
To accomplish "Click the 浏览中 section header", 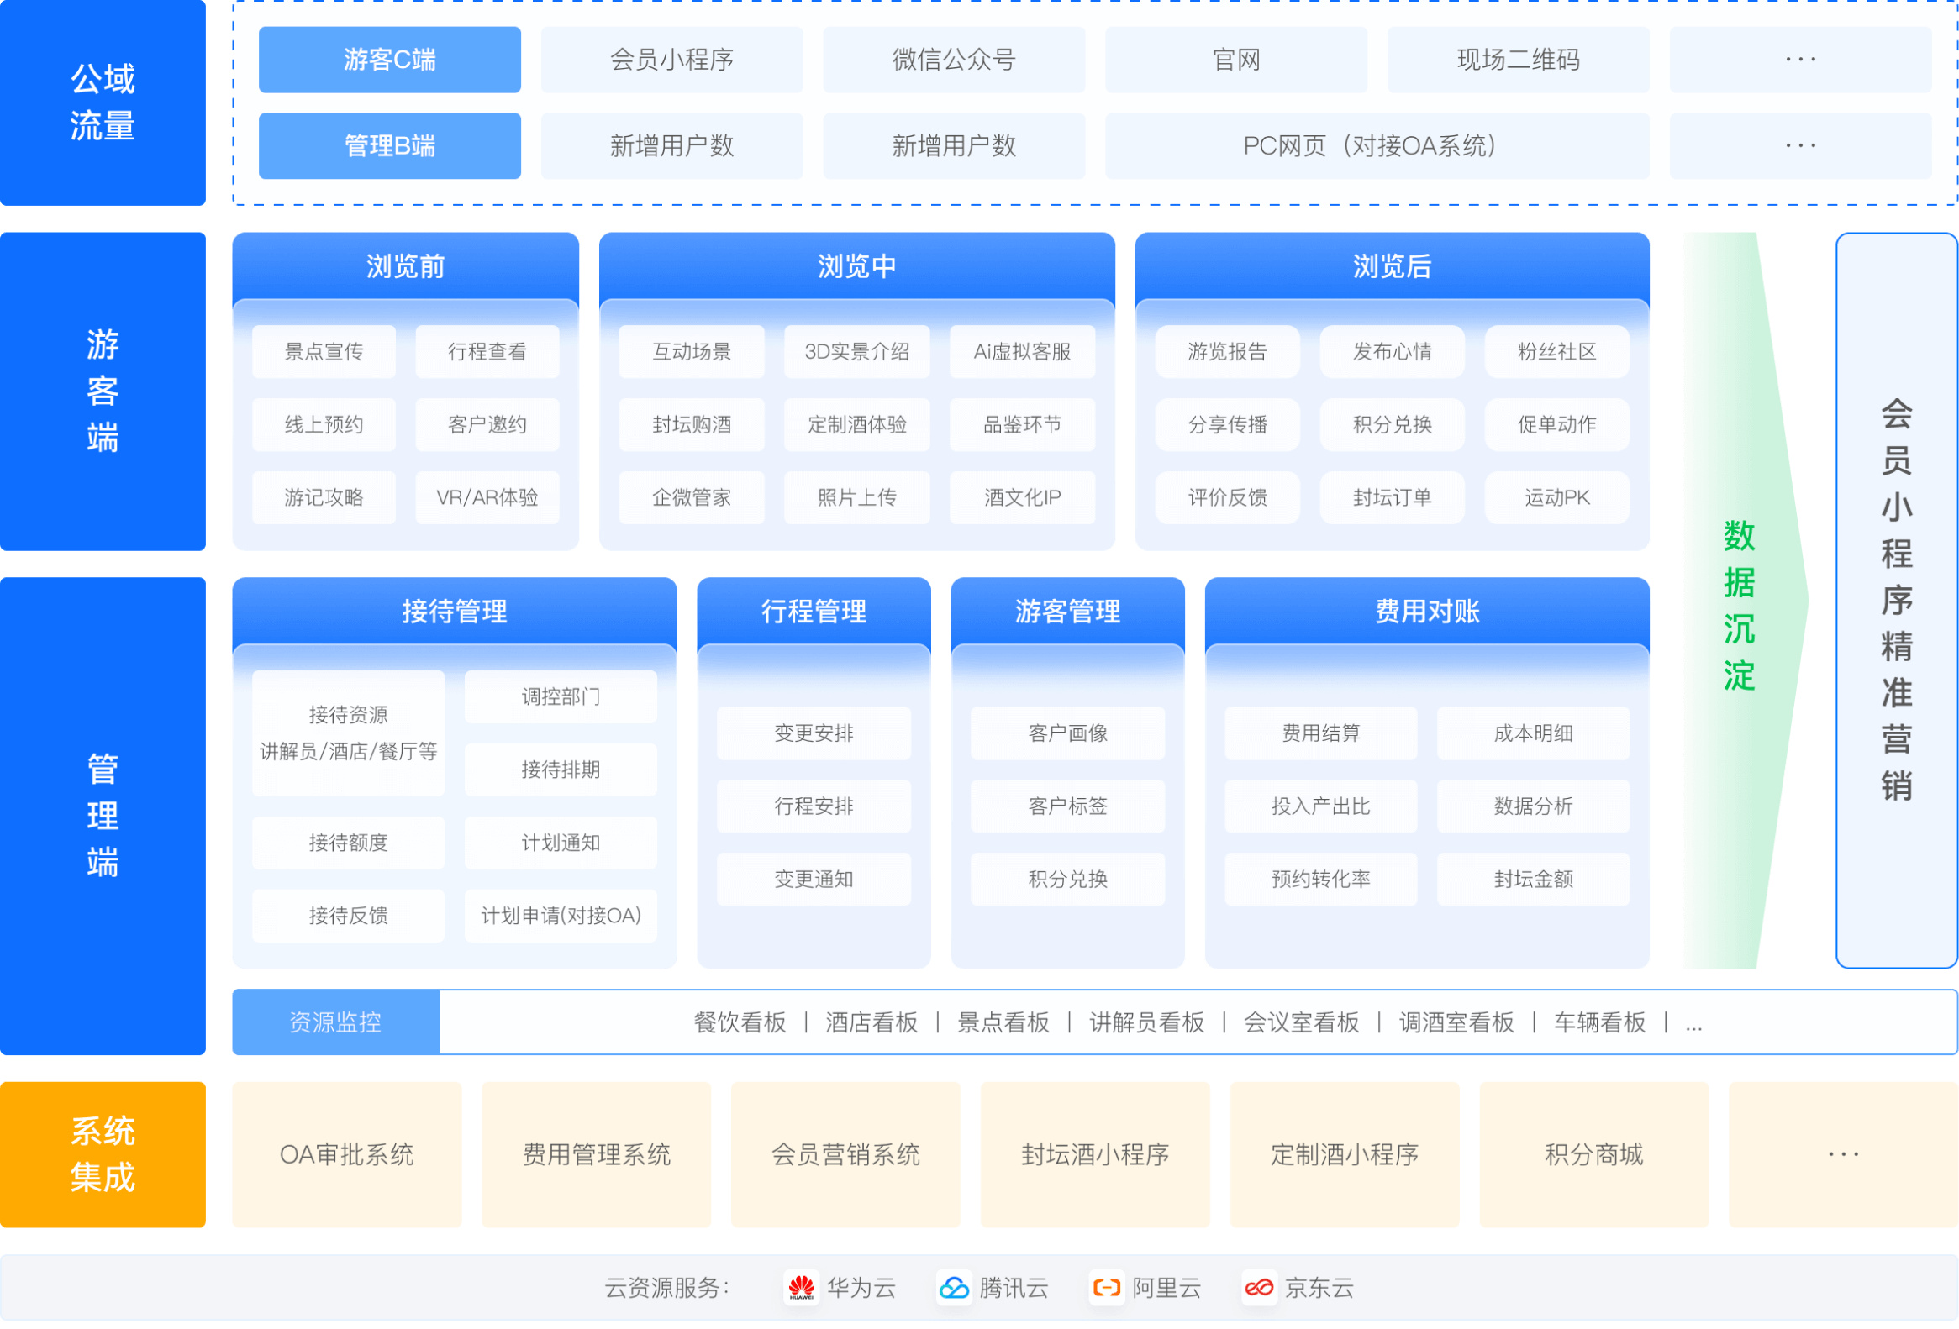I will [856, 266].
